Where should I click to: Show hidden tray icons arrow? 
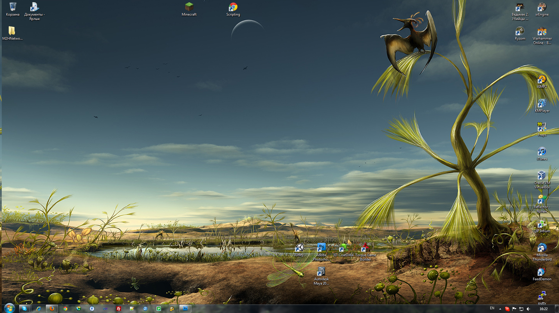coord(500,309)
